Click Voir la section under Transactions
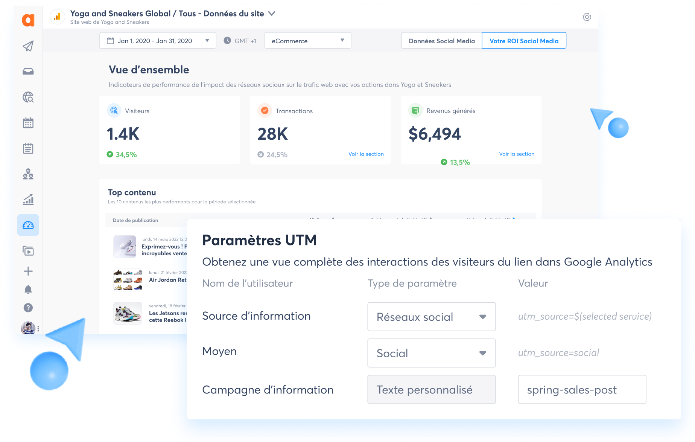The image size is (695, 442). pos(366,154)
